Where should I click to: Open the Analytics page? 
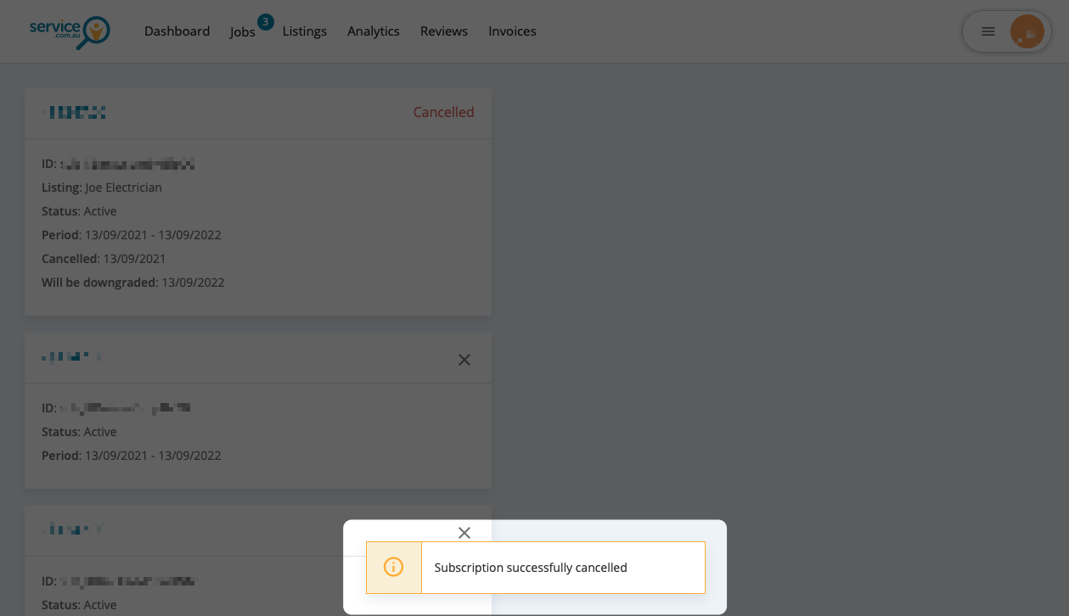373,31
